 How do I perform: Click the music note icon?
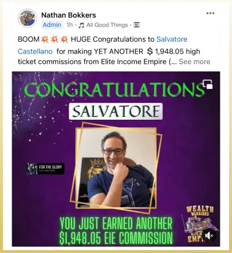point(81,25)
